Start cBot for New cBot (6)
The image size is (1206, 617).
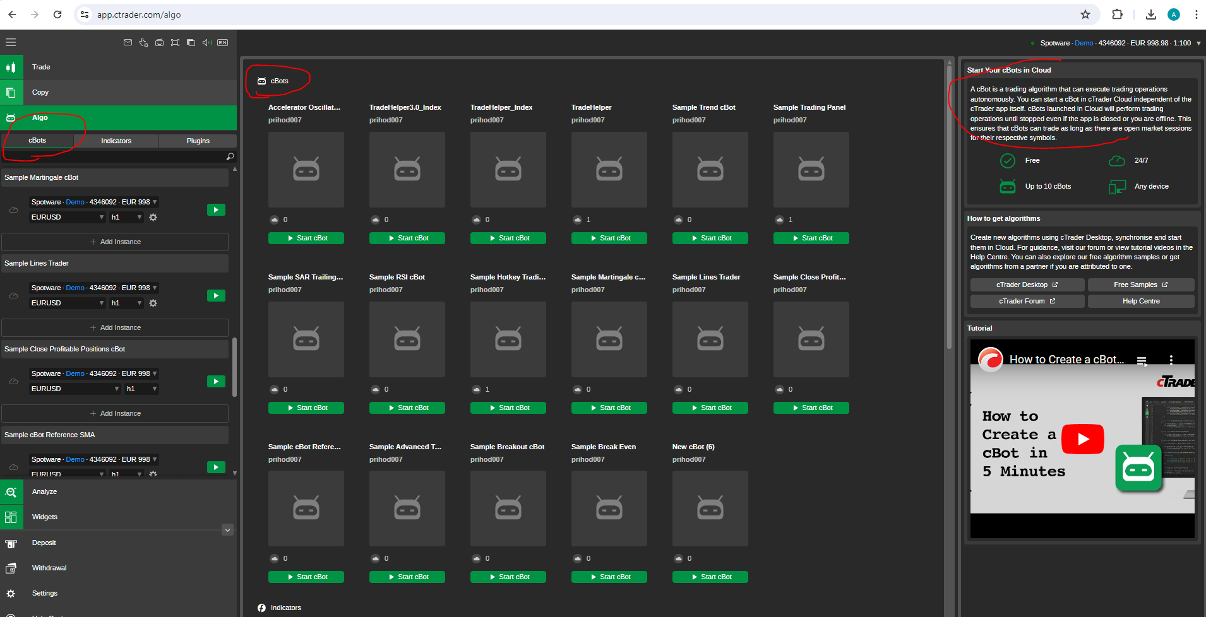pyautogui.click(x=710, y=577)
